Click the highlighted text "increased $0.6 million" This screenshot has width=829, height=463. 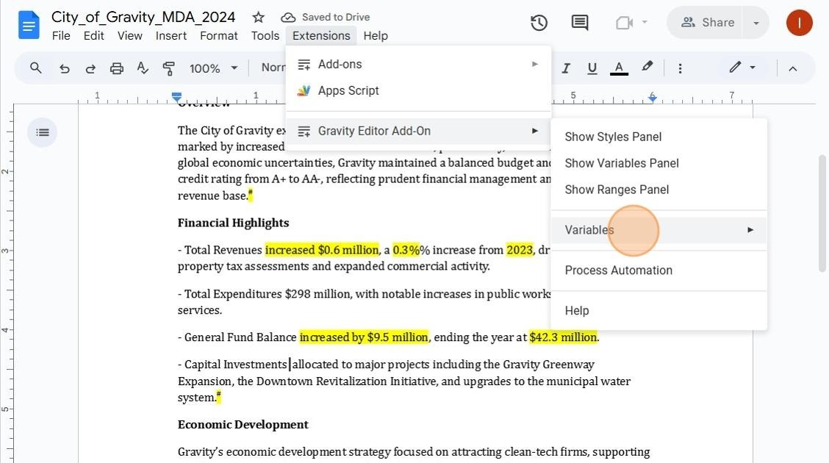pyautogui.click(x=322, y=250)
